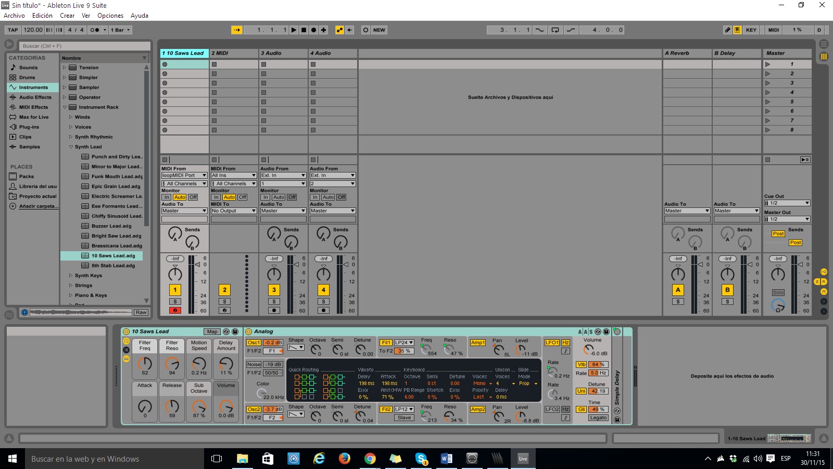
Task: Save preset of 10 Saws Lead rack
Action: (235, 331)
